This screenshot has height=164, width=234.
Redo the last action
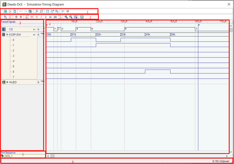[26, 11]
